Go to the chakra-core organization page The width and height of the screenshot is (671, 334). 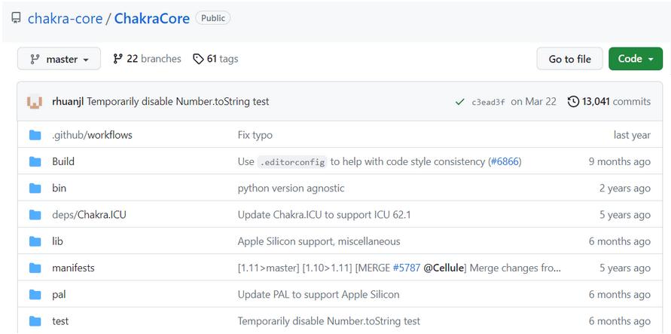65,18
